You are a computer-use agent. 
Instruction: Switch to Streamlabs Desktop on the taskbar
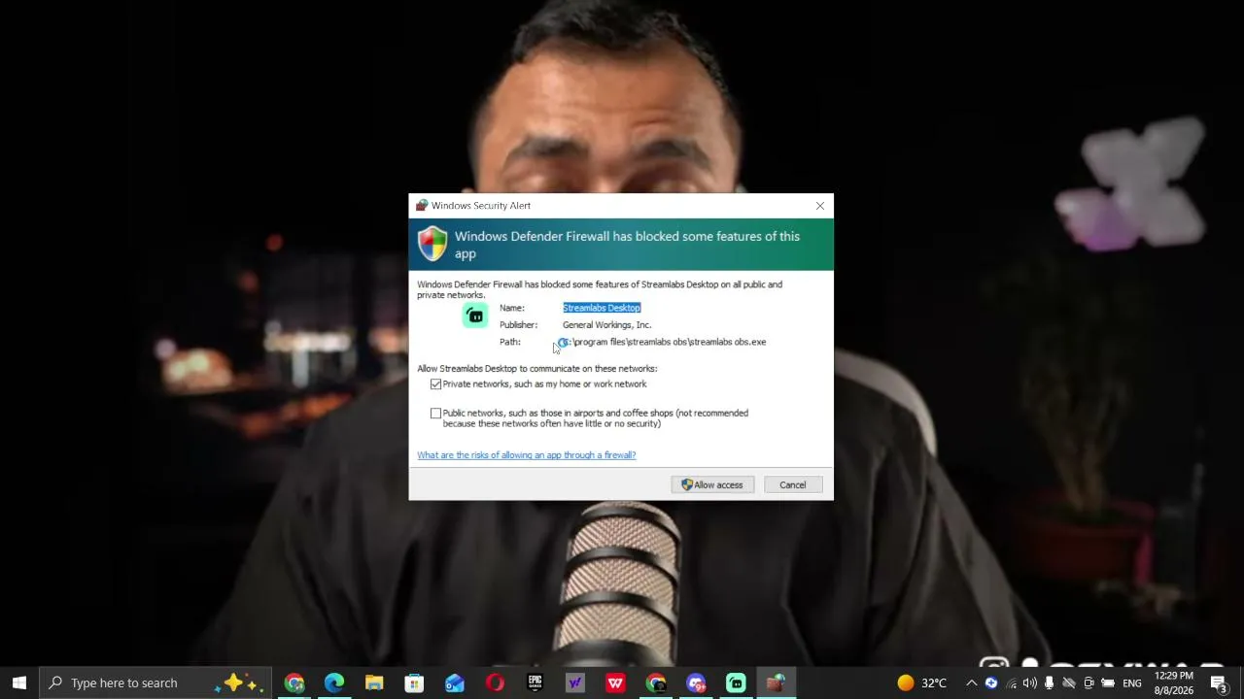(x=736, y=682)
